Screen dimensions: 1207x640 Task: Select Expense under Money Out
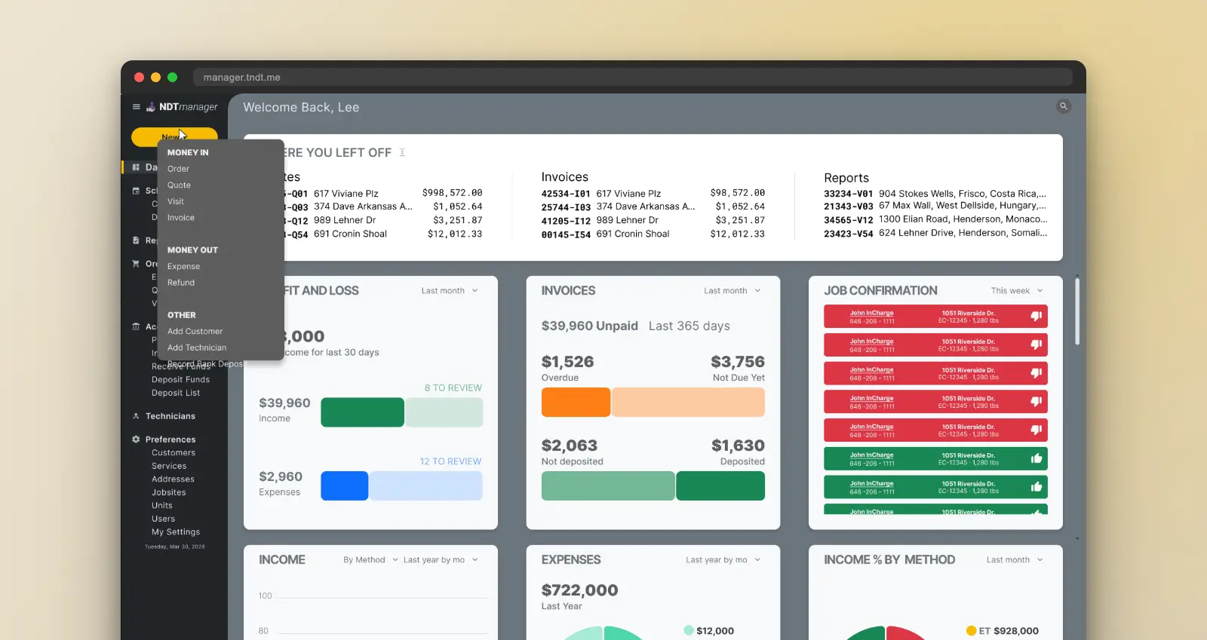click(183, 267)
